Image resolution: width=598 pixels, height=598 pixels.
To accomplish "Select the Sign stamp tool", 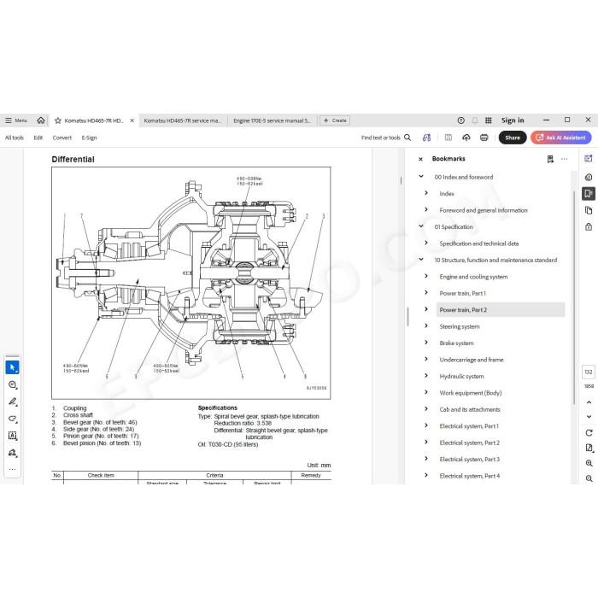I will pos(12,453).
